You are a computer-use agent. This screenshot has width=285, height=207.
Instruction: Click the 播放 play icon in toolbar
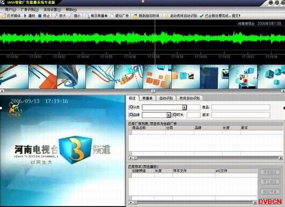point(25,16)
